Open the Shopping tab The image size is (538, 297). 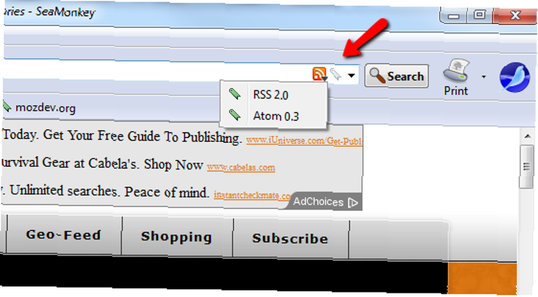coord(177,237)
